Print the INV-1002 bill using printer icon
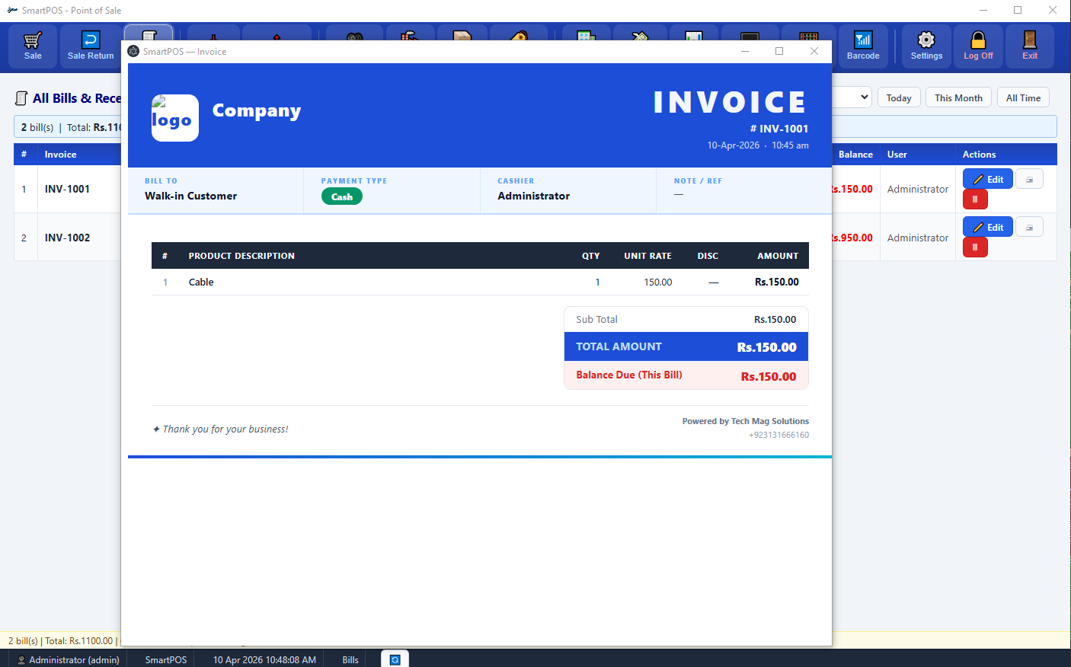Image resolution: width=1071 pixels, height=667 pixels. [x=1029, y=227]
